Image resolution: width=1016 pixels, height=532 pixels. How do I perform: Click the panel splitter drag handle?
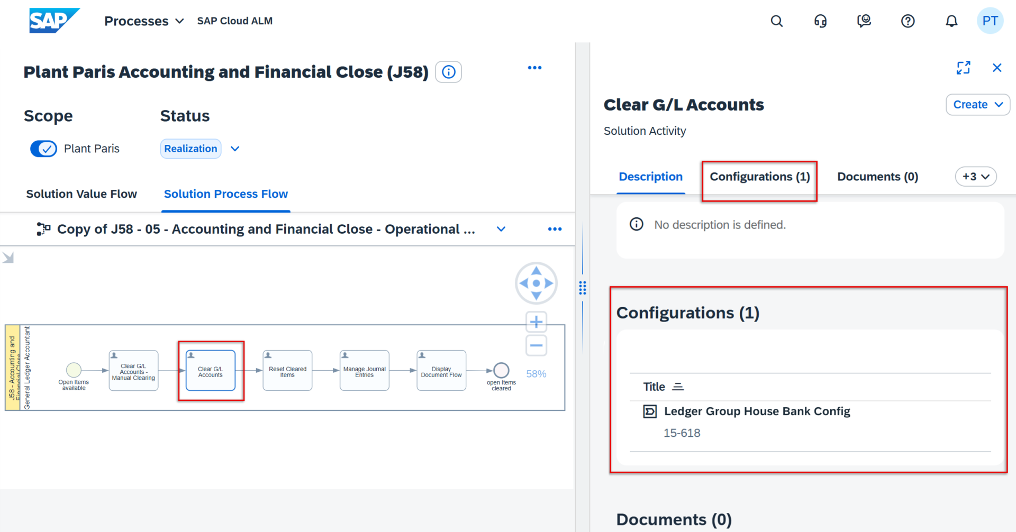pos(583,288)
